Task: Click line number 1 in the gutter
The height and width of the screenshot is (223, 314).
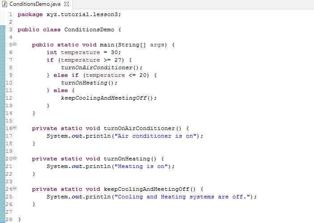Action: [x=10, y=14]
